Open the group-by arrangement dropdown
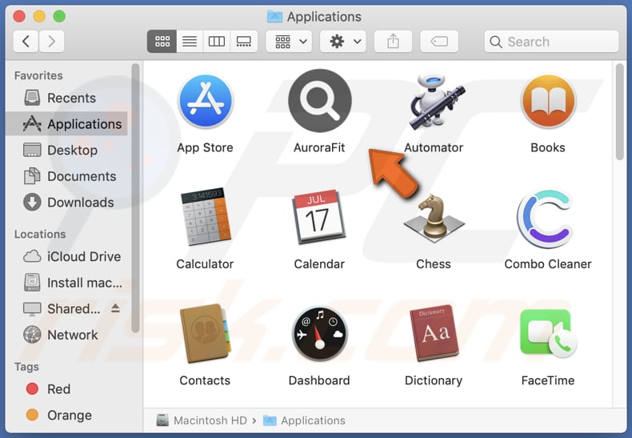632x438 pixels. [289, 41]
